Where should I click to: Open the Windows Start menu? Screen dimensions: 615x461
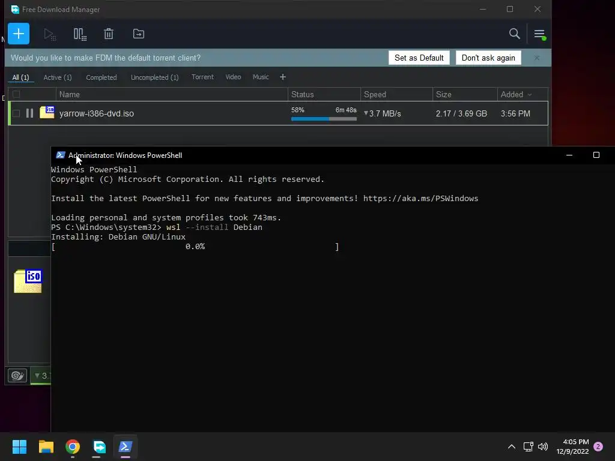tap(19, 447)
